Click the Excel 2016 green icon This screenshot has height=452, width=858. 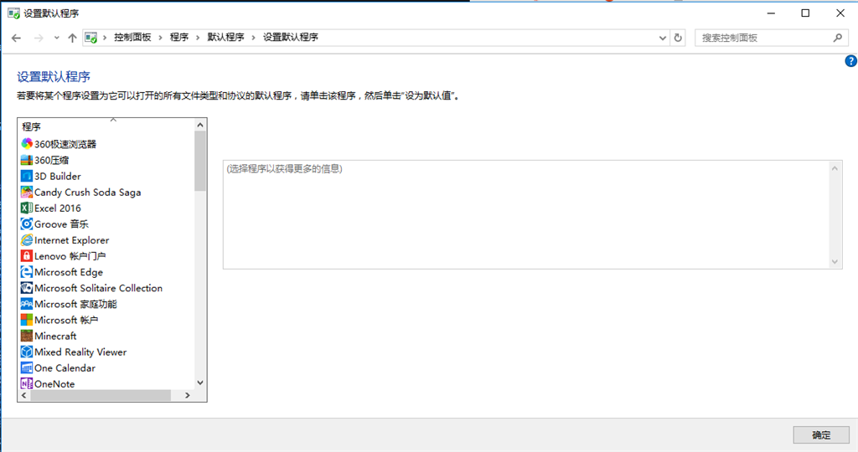(26, 208)
